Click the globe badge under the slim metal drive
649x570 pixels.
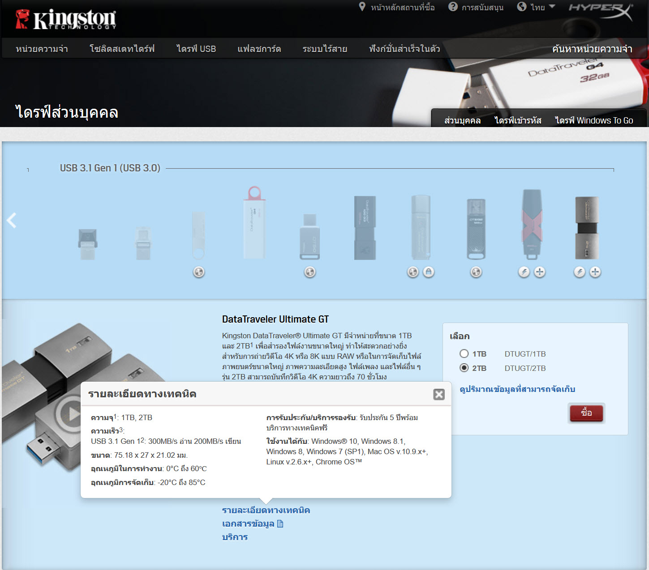pos(199,272)
